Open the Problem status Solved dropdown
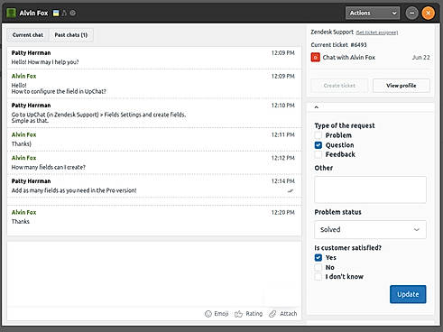 pyautogui.click(x=370, y=229)
